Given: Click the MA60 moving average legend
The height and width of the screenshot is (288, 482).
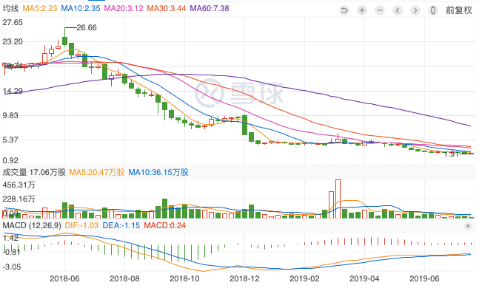Looking at the screenshot, I should coord(210,8).
